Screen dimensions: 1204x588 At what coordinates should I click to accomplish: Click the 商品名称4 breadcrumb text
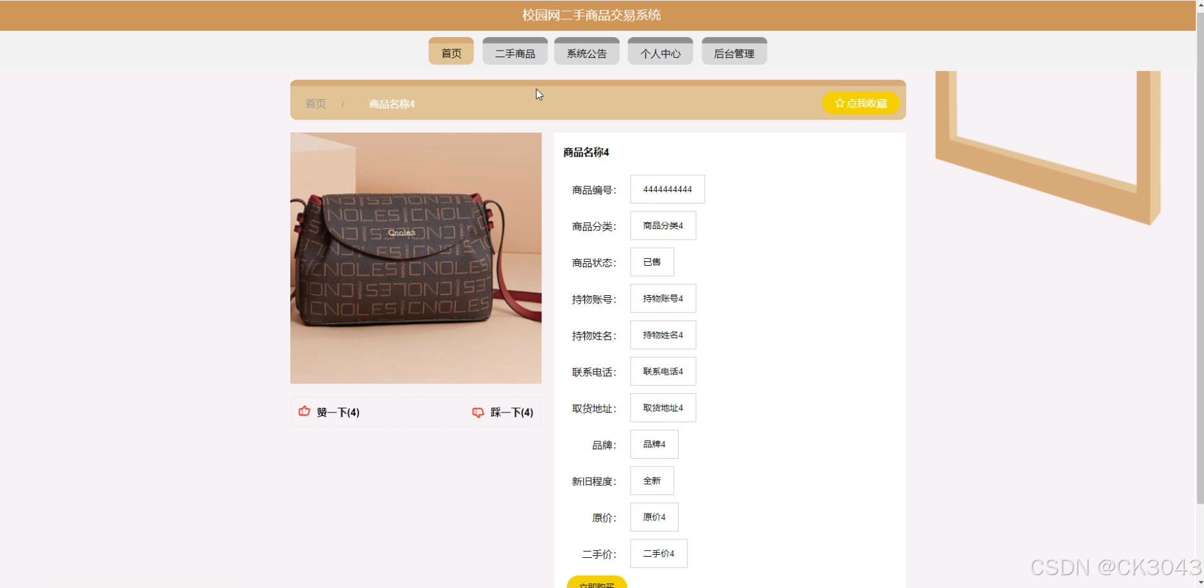(392, 104)
